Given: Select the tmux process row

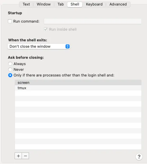Looking at the screenshot, I should (78, 88).
